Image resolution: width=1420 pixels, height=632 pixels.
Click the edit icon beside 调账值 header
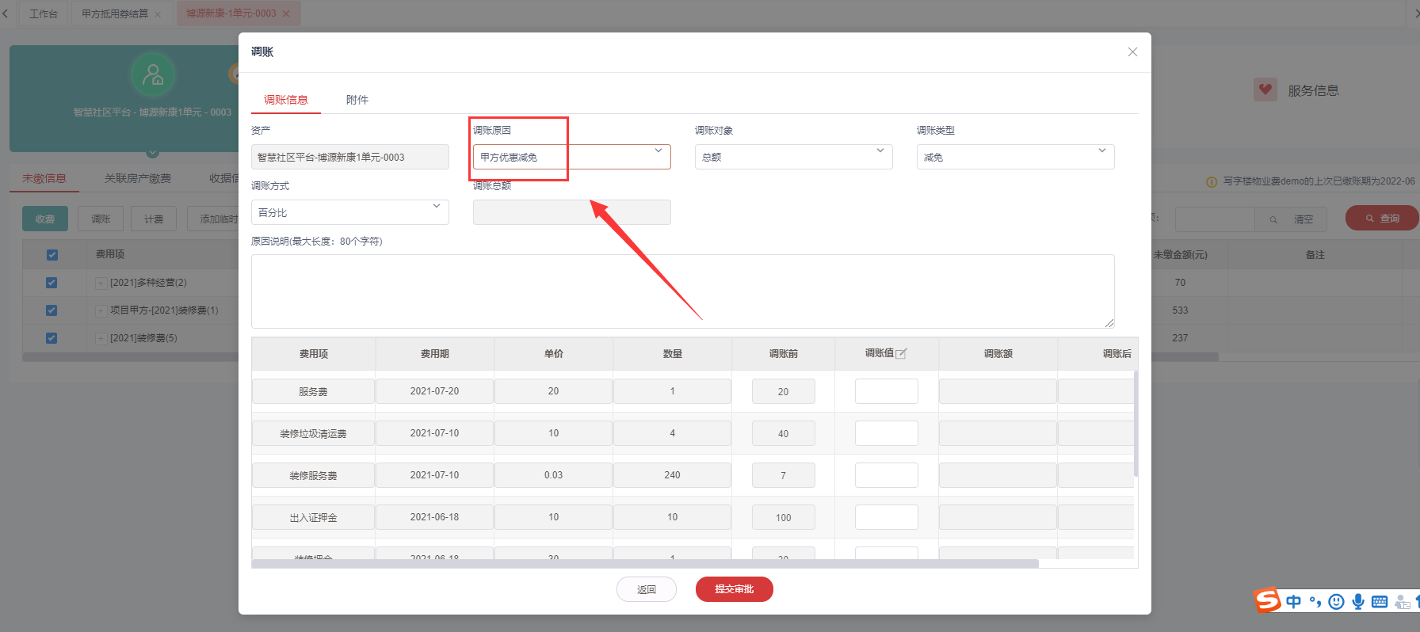pyautogui.click(x=901, y=354)
